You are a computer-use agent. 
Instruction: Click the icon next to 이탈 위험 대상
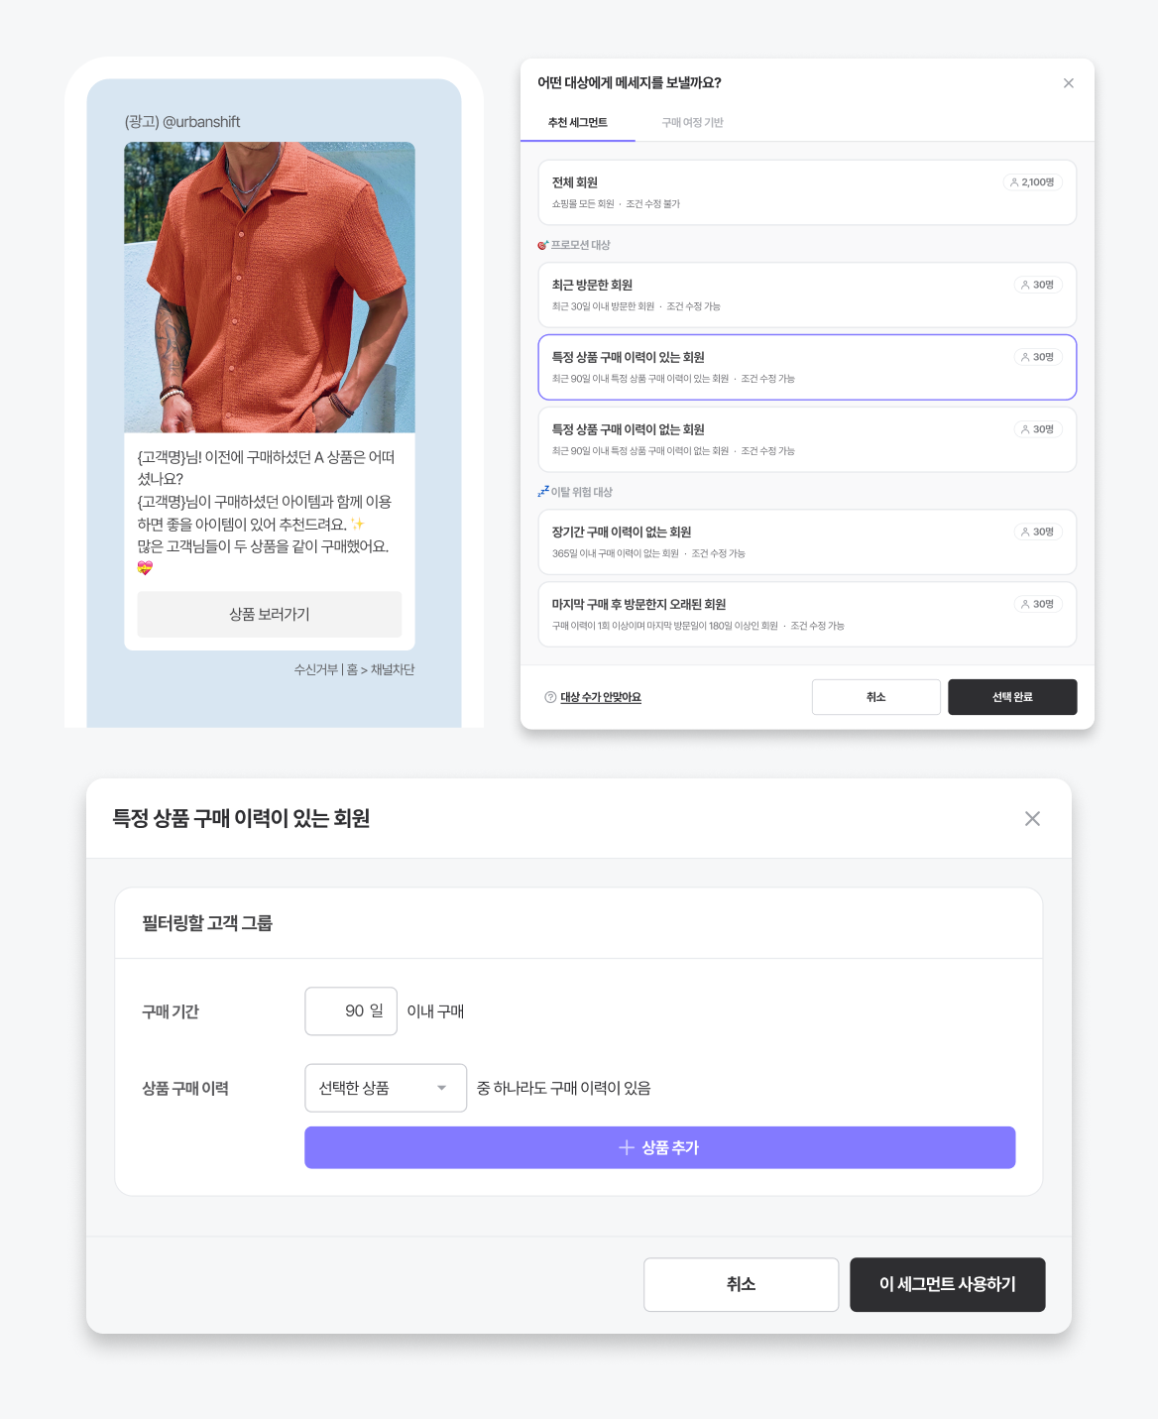tap(542, 492)
